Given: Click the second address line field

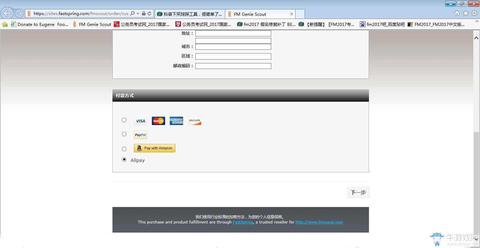Looking at the screenshot, I should click(x=233, y=41).
